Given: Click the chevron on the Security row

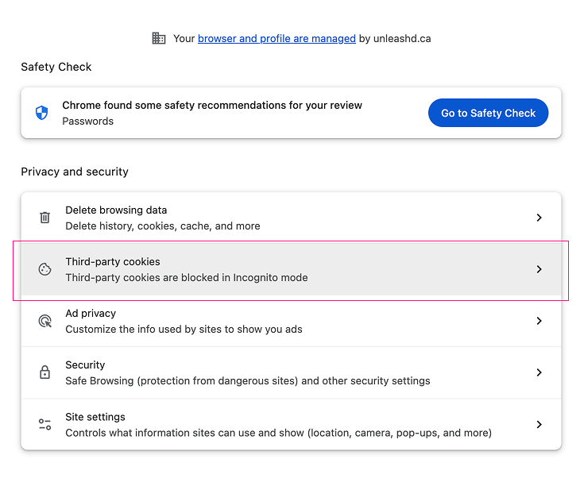Looking at the screenshot, I should [x=539, y=372].
